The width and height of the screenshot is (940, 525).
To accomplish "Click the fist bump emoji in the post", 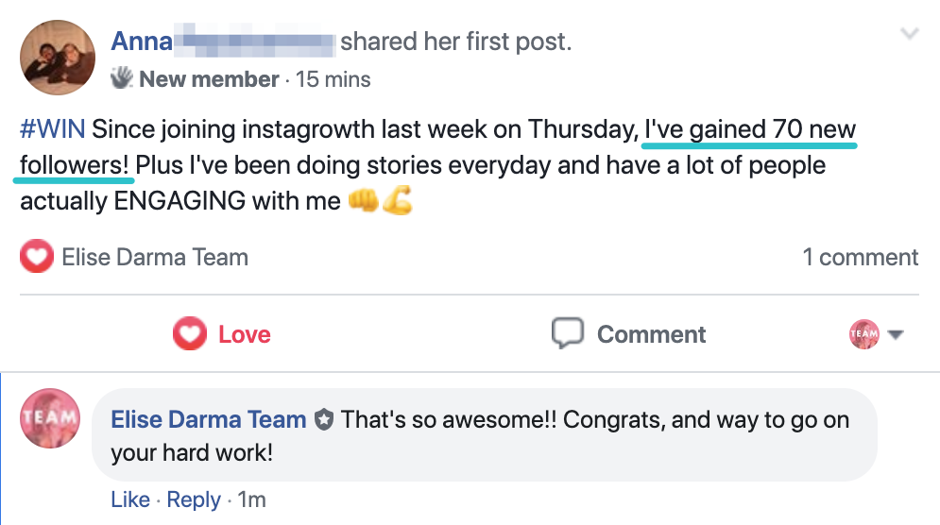I will [x=364, y=201].
